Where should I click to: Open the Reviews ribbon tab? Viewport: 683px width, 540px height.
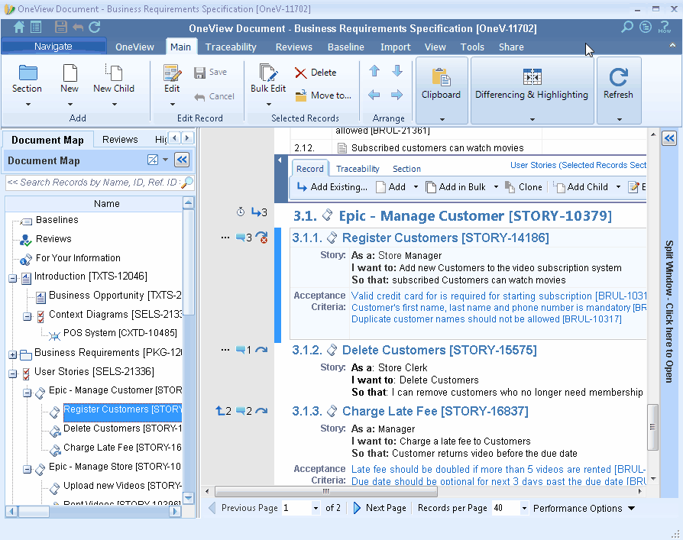(294, 47)
